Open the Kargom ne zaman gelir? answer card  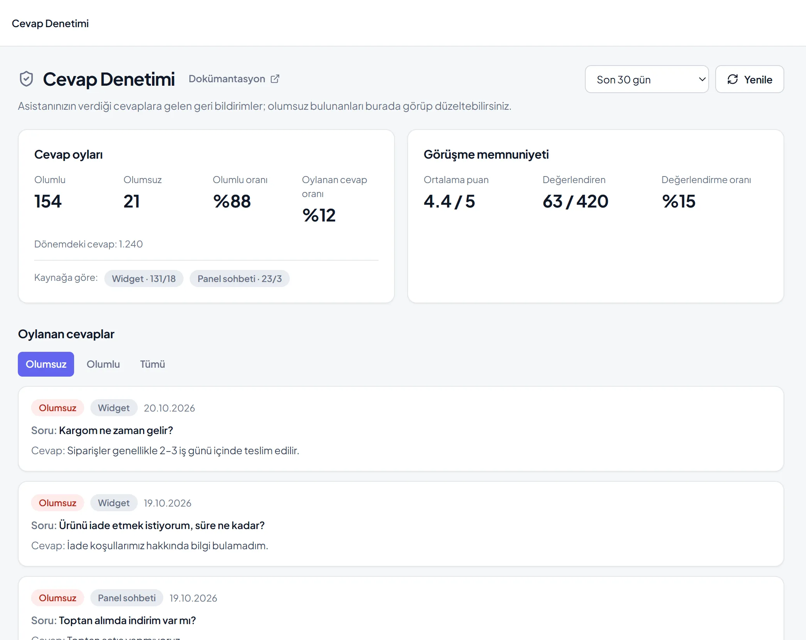(x=401, y=429)
